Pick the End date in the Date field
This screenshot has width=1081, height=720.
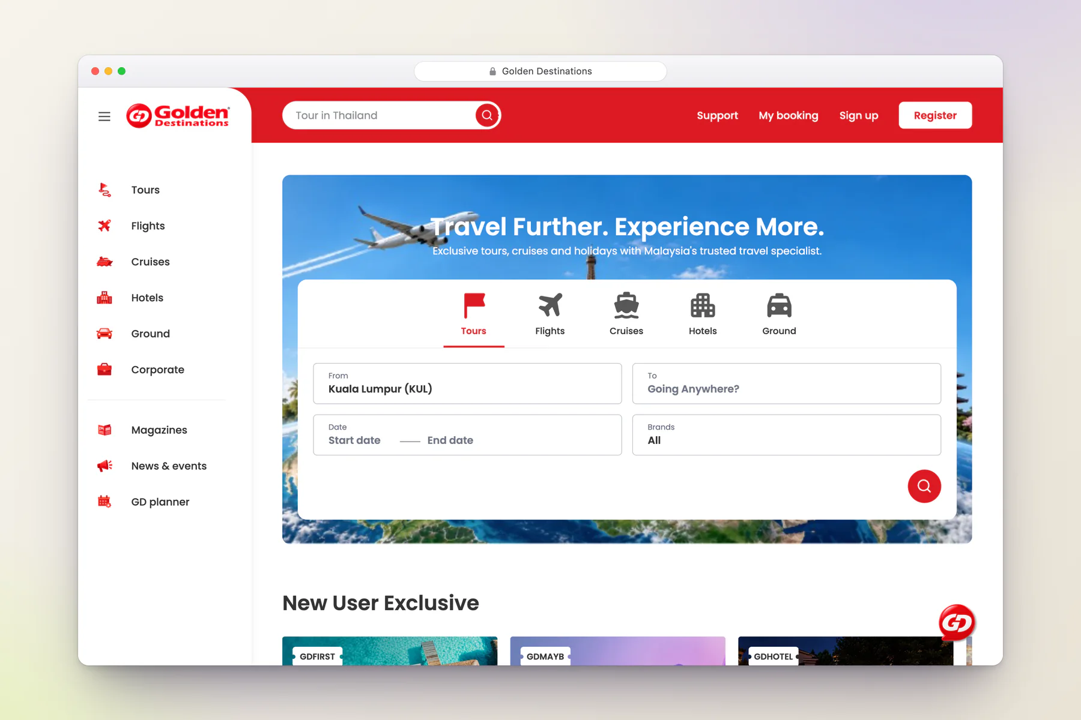pos(450,440)
